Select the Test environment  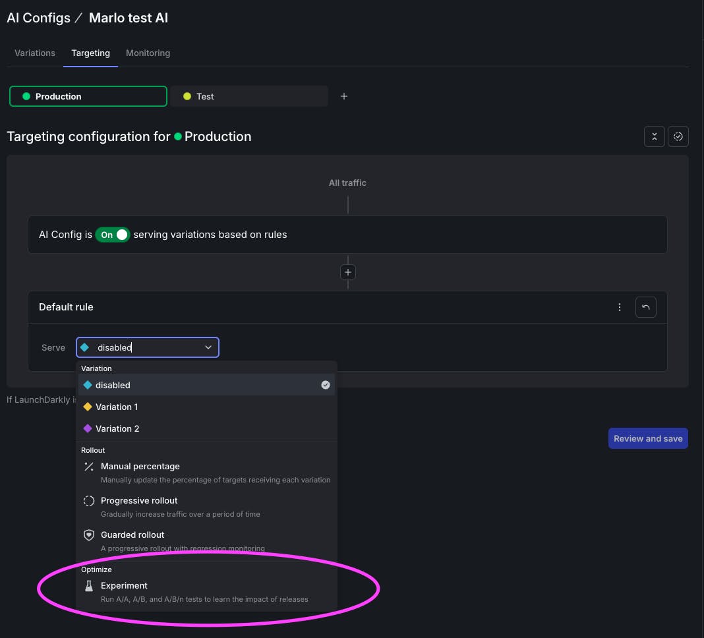[x=249, y=96]
